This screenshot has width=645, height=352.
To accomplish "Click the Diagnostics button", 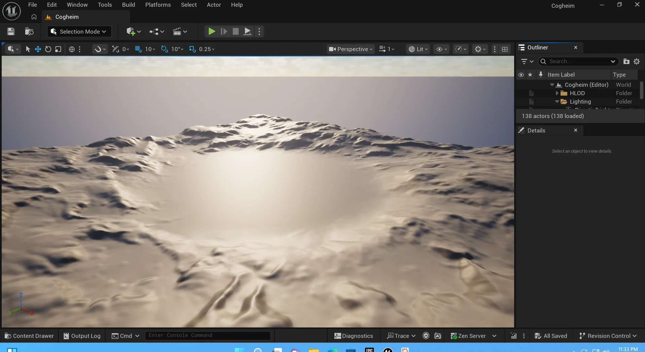I will point(354,336).
